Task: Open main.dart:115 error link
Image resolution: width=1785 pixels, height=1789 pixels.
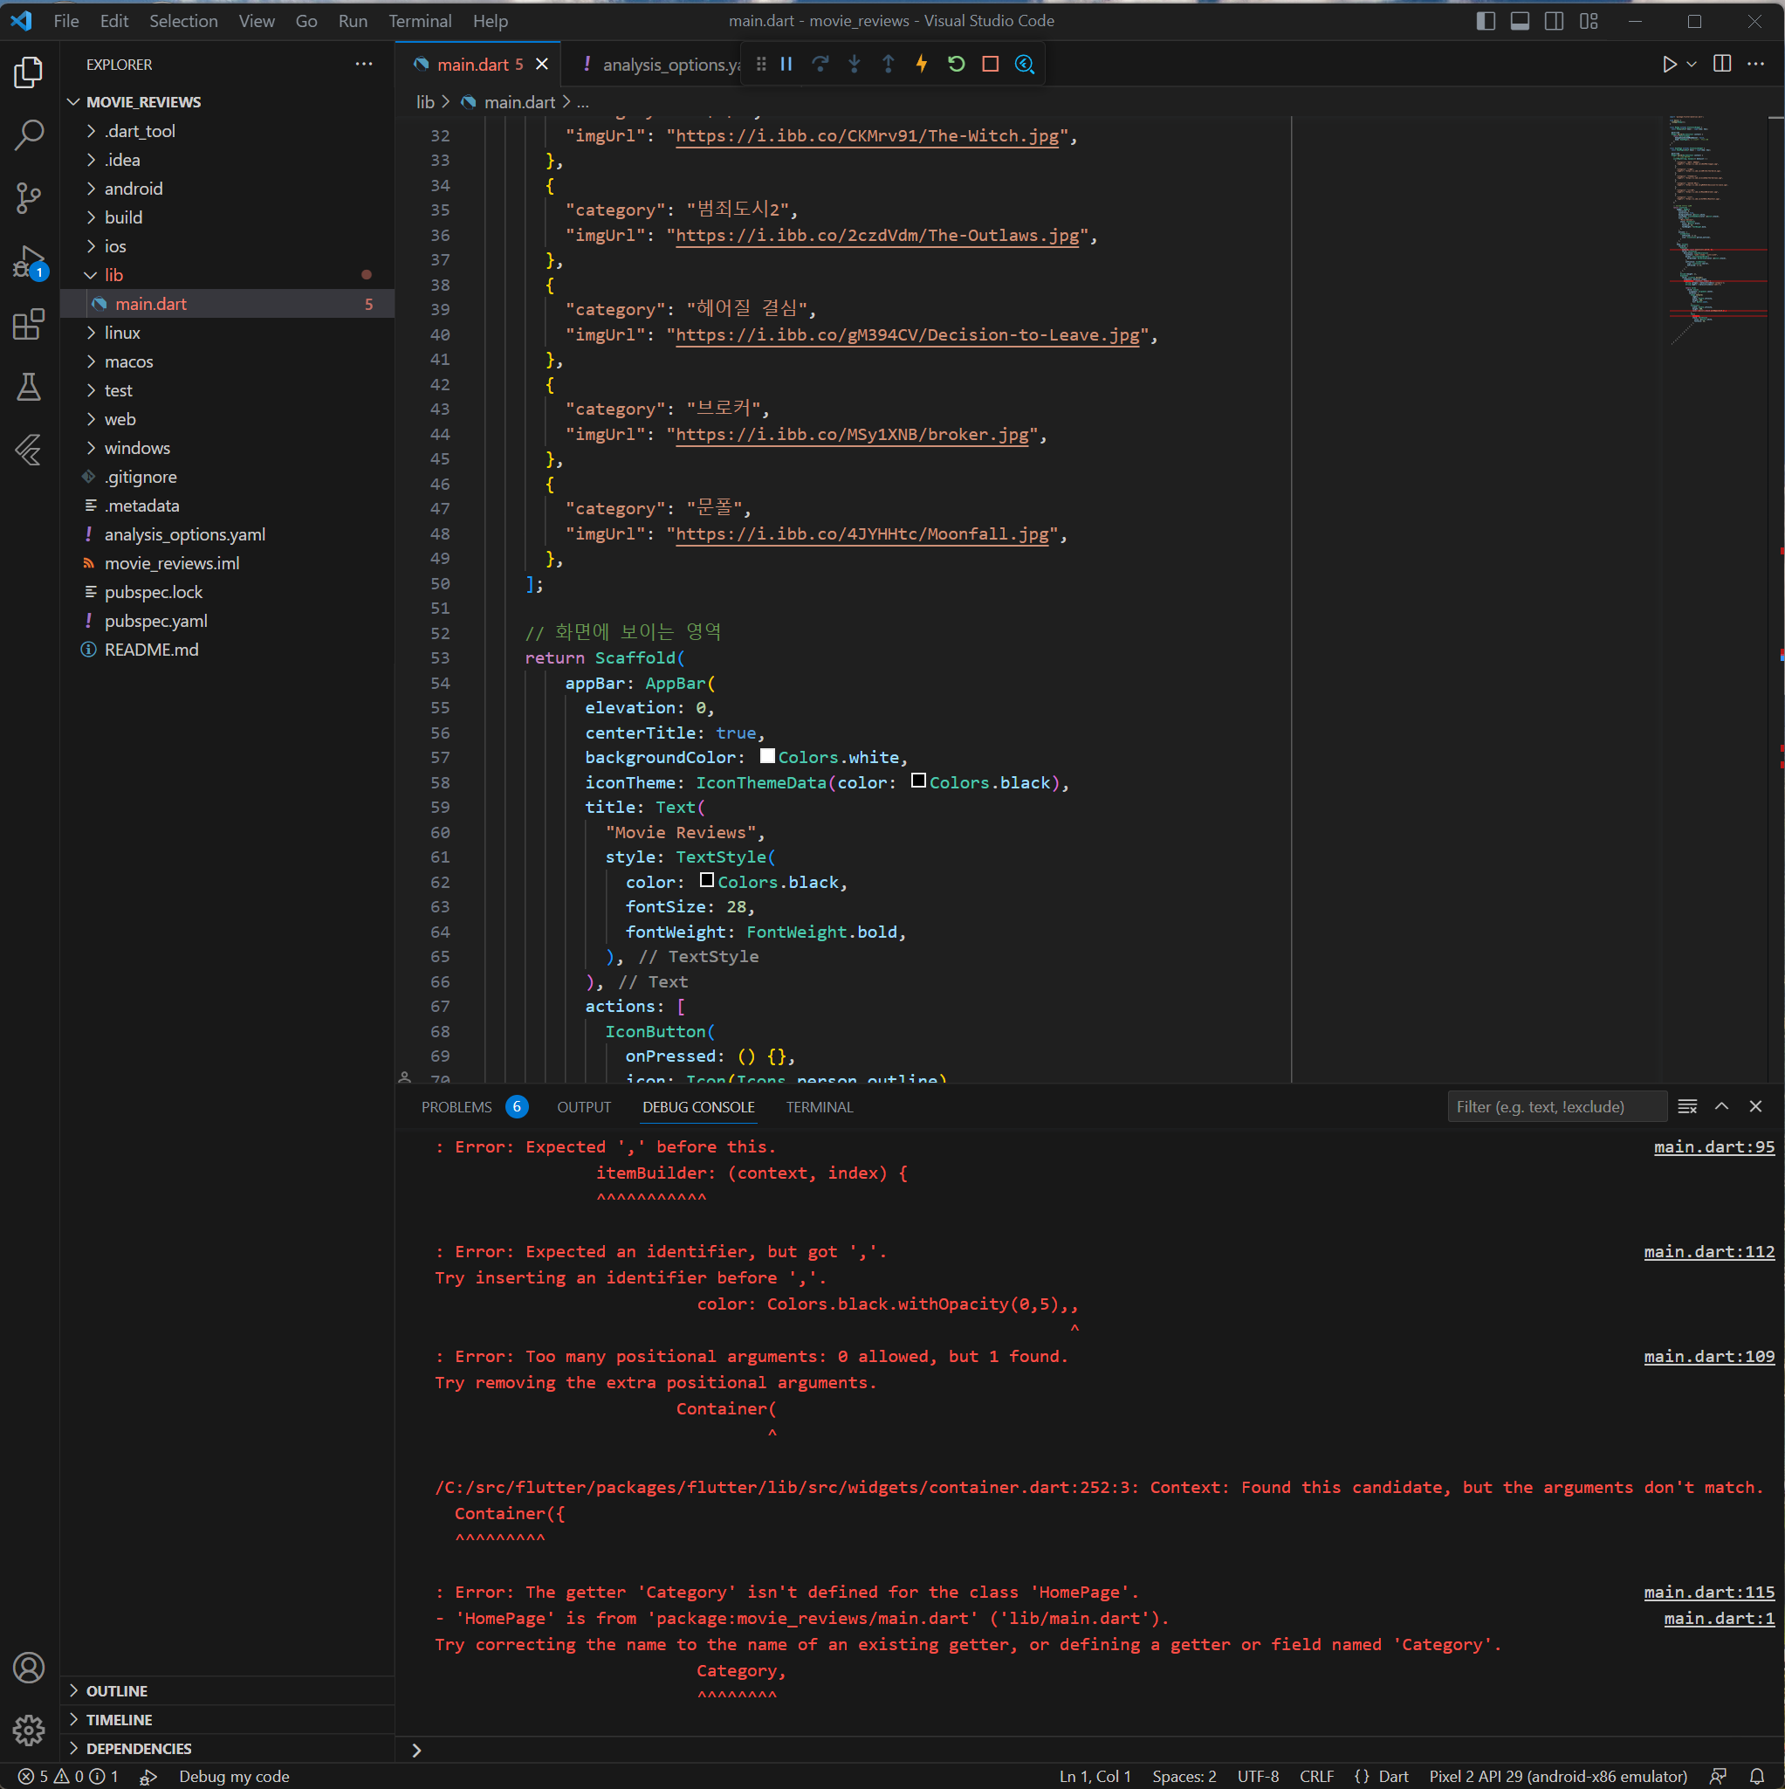Action: [x=1709, y=1592]
